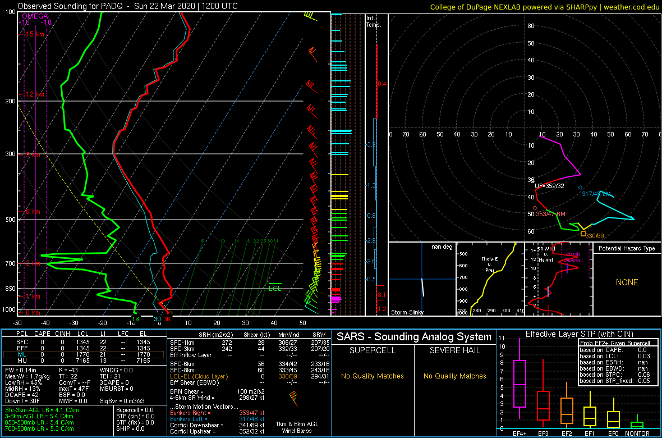
Task: Click the '12 km' height label
Action: click(x=34, y=94)
